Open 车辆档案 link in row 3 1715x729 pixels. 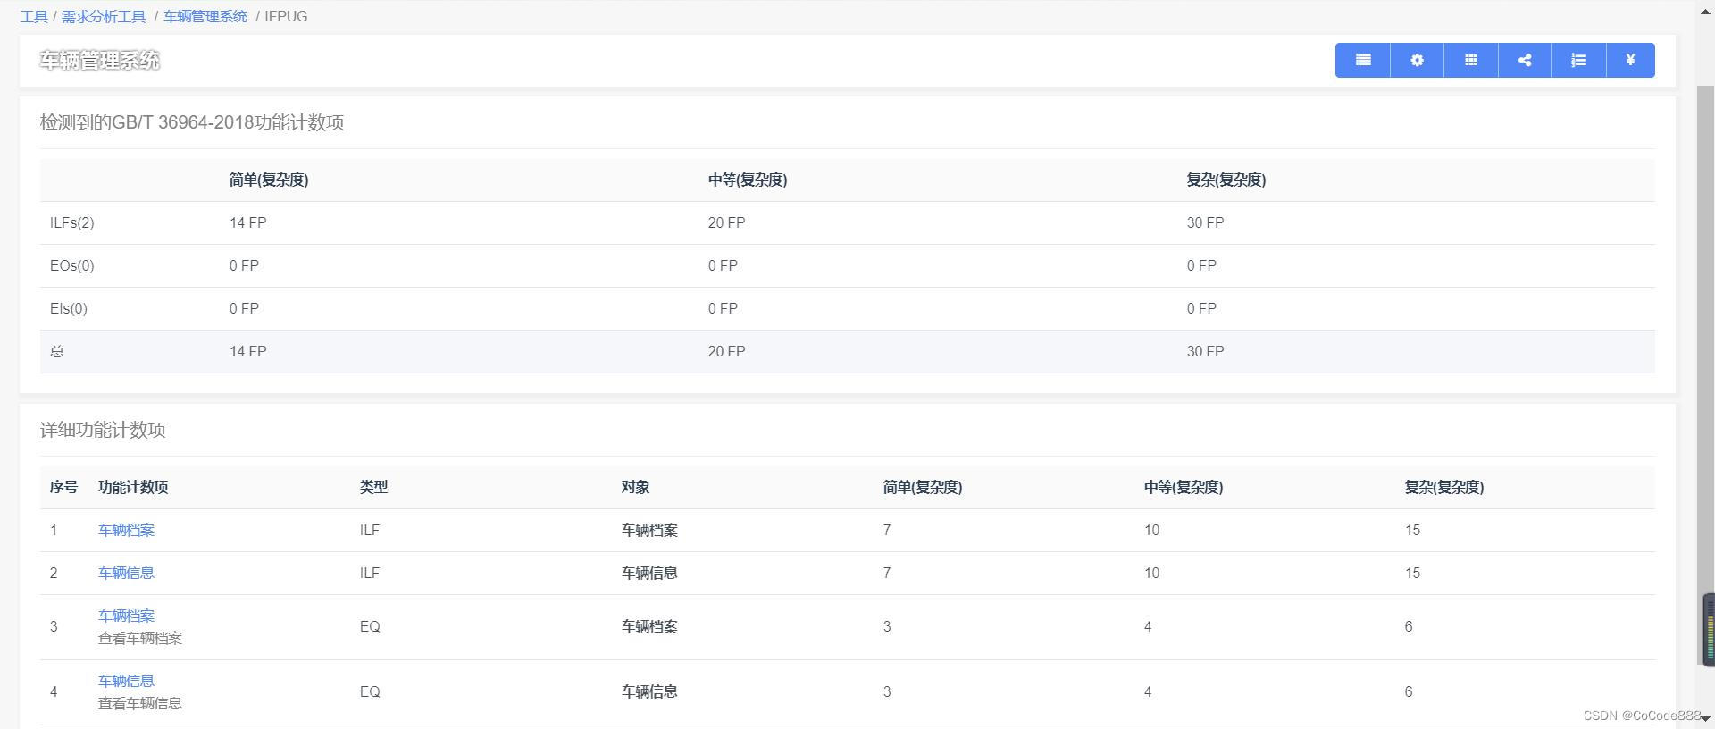pos(126,616)
